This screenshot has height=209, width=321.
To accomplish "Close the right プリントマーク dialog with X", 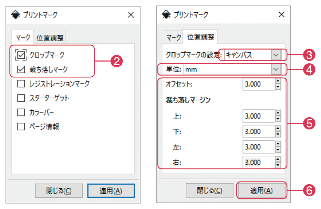I will pyautogui.click(x=281, y=14).
